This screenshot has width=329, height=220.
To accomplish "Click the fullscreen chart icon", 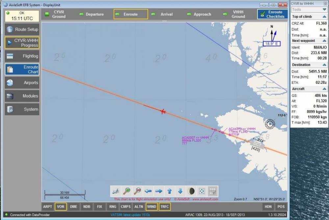I will click(202, 191).
